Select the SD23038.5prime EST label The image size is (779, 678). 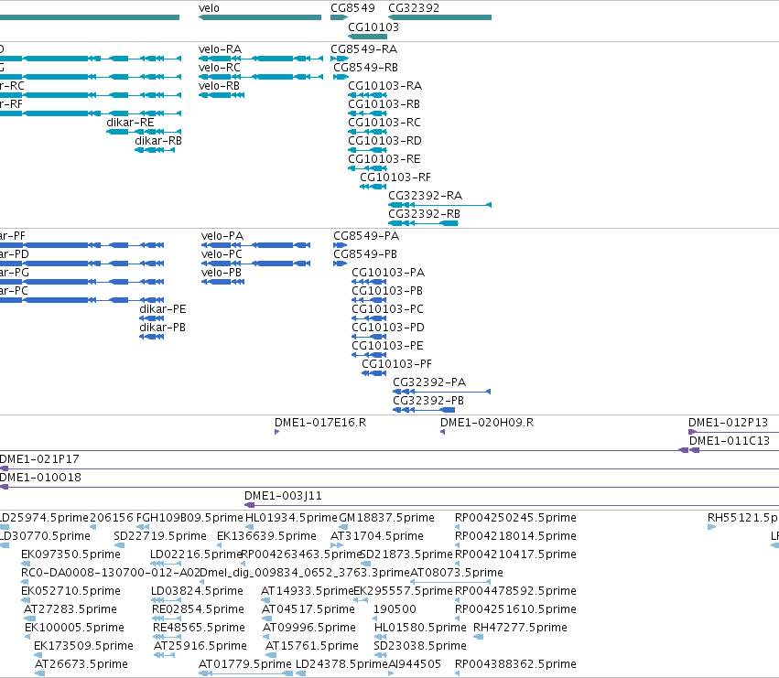[x=420, y=647]
